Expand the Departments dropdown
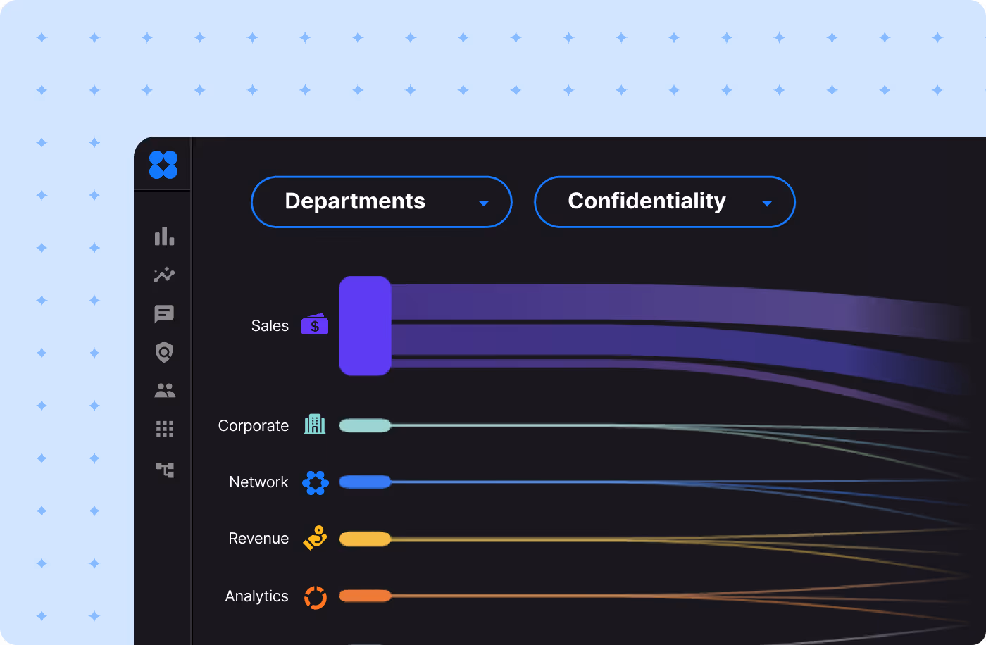The width and height of the screenshot is (986, 645). [x=381, y=202]
